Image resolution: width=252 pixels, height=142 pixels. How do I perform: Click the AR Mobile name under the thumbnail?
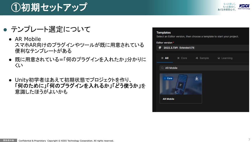coord(168,99)
